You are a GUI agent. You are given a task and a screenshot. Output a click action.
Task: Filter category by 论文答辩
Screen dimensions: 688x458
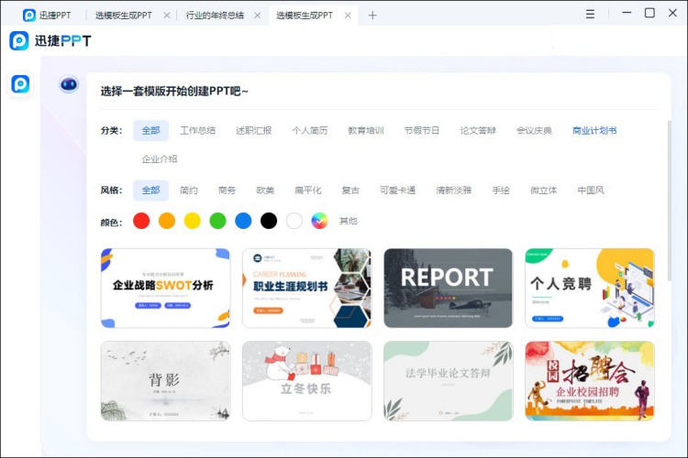pyautogui.click(x=478, y=131)
